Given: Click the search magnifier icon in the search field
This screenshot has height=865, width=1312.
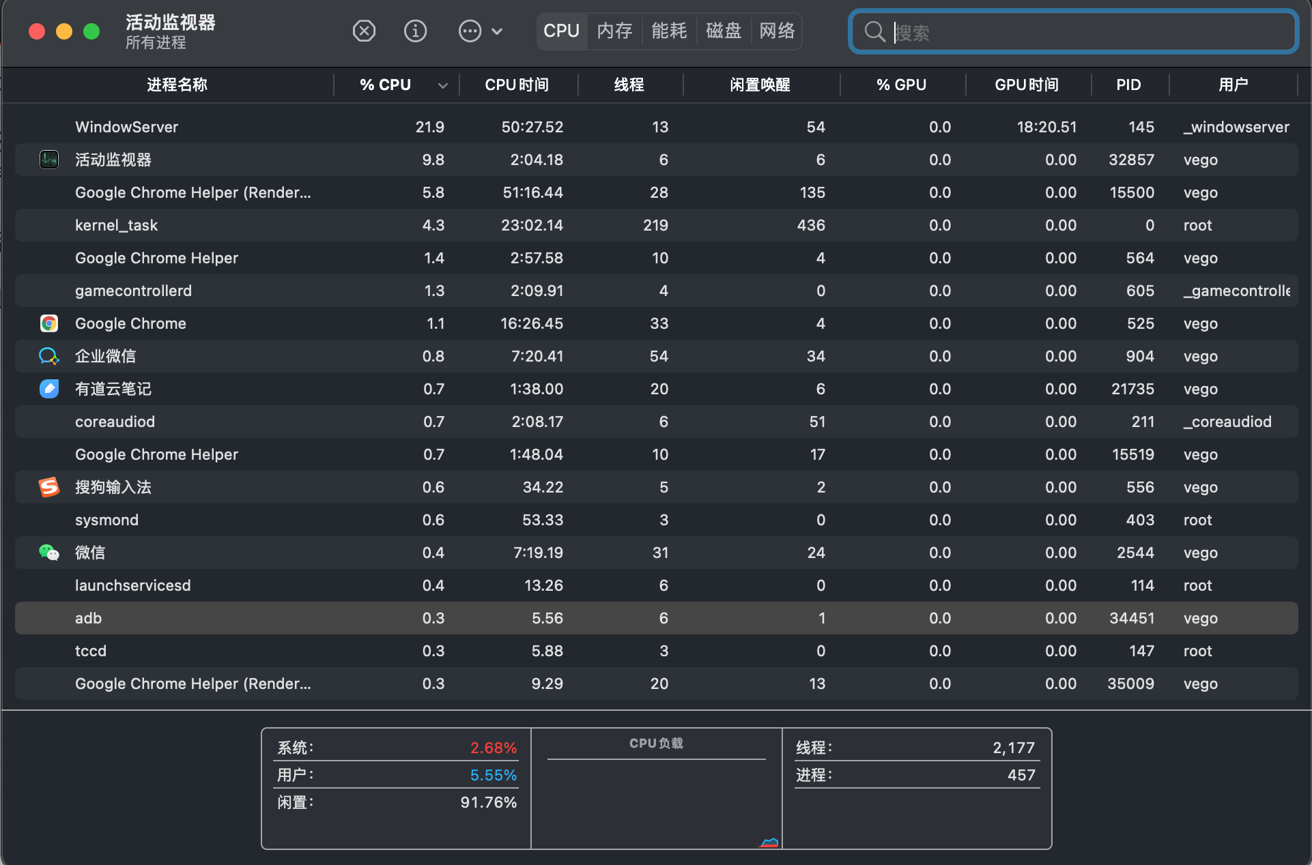Looking at the screenshot, I should [876, 31].
